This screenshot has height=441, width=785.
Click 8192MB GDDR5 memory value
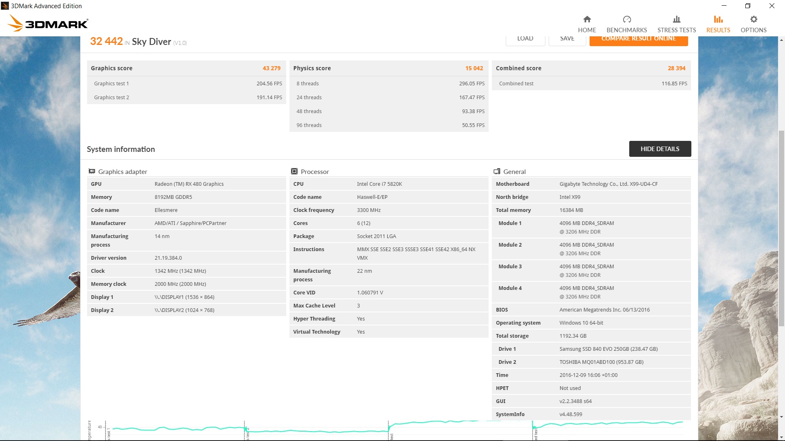pos(173,197)
